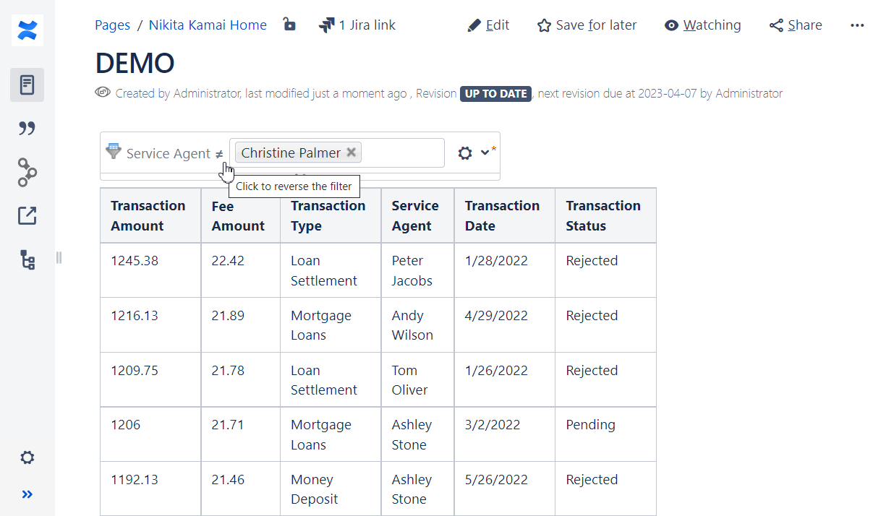Toggle Save for later star

pyautogui.click(x=587, y=25)
